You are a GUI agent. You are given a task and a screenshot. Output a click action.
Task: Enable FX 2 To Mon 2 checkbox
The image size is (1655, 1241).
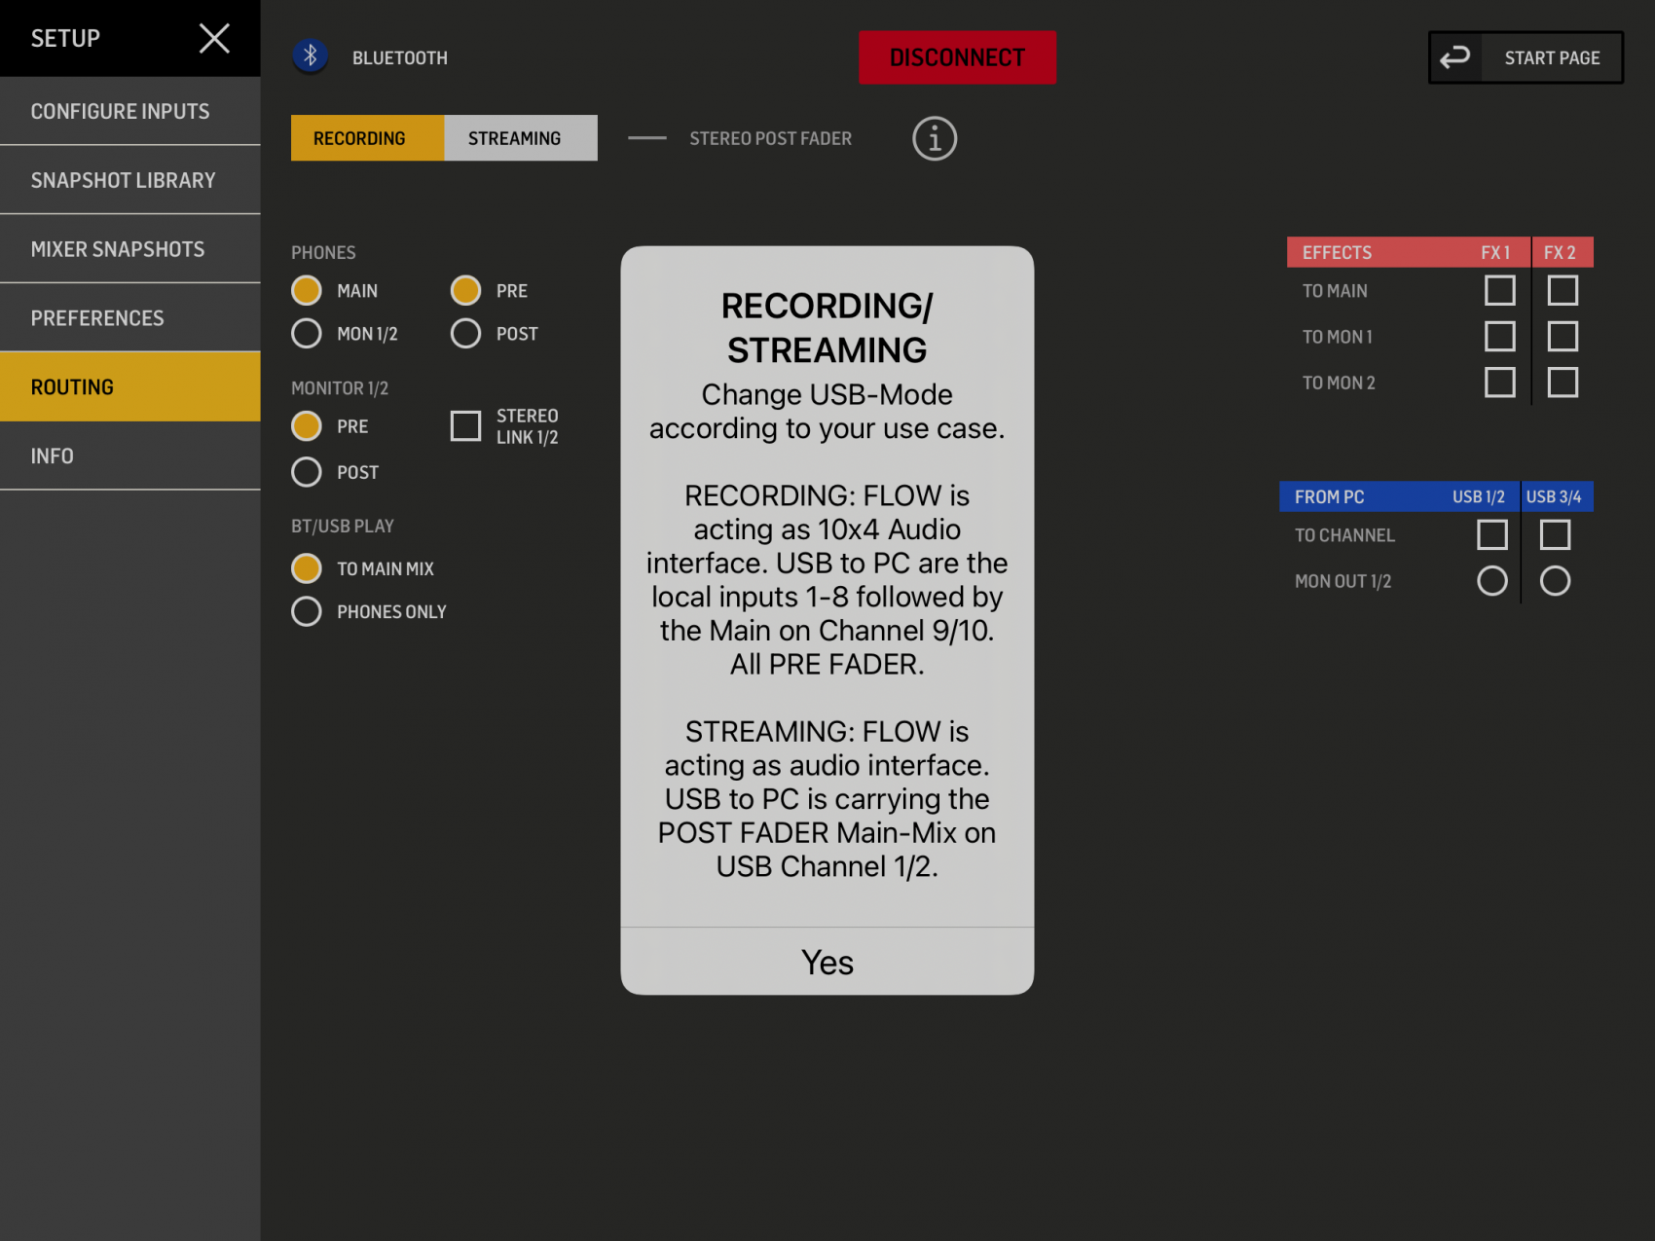pos(1563,383)
